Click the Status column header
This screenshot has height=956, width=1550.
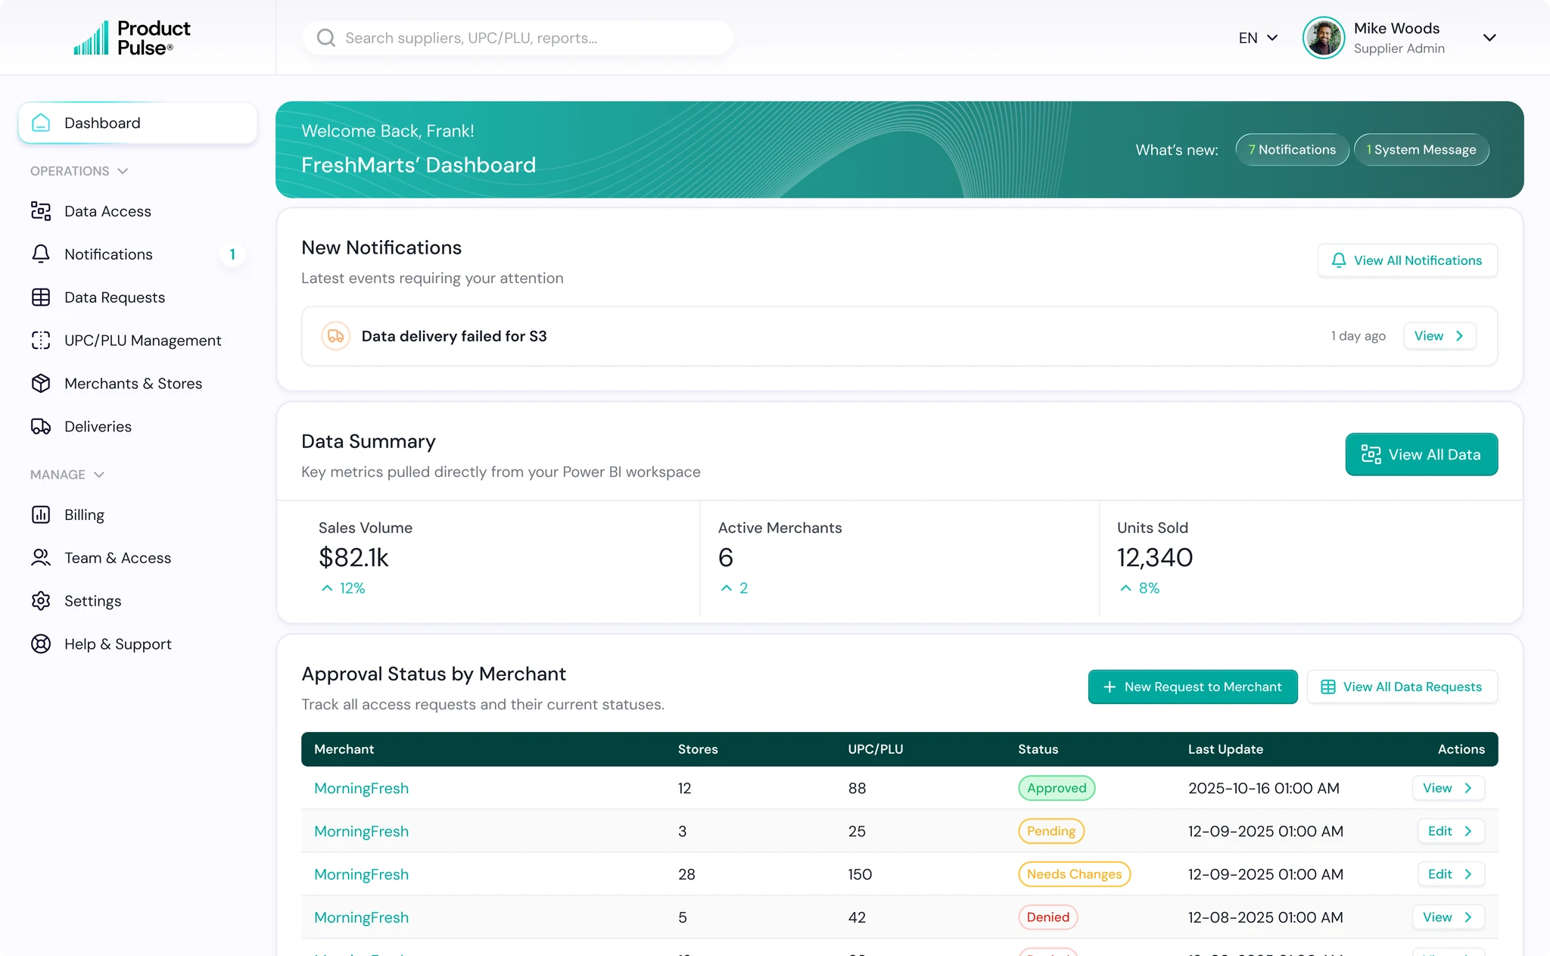(x=1038, y=749)
